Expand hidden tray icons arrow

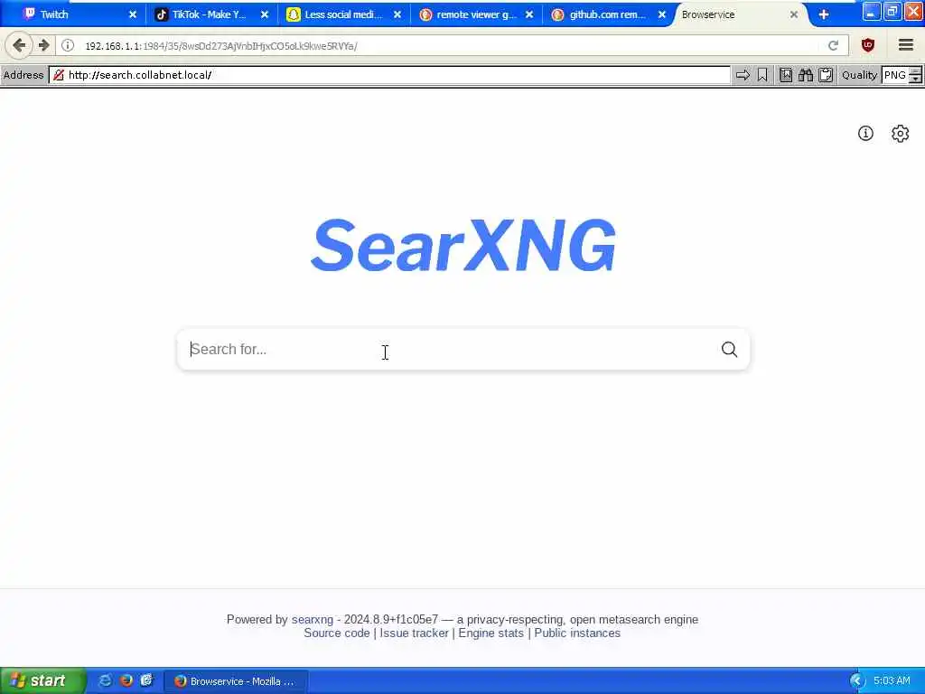(856, 681)
